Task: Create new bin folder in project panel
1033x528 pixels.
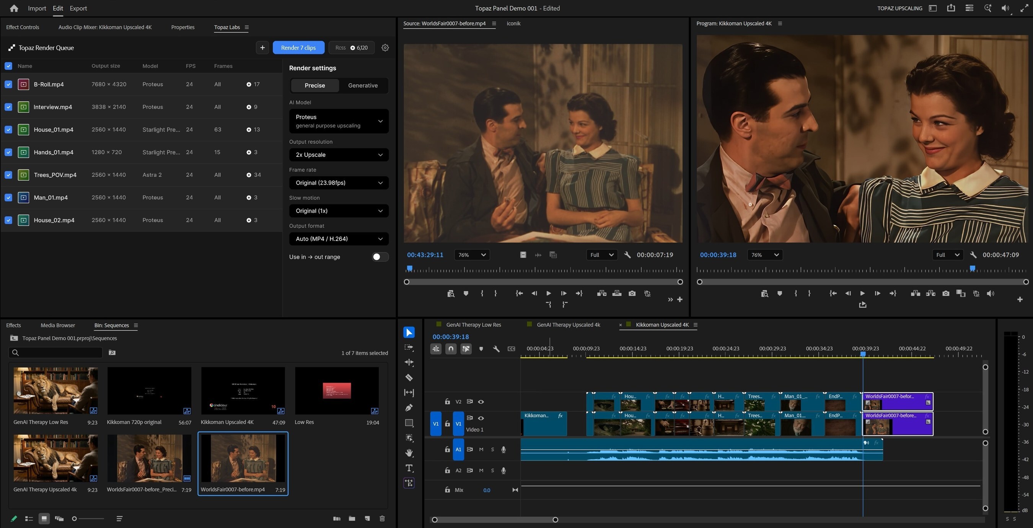Action: coord(352,518)
